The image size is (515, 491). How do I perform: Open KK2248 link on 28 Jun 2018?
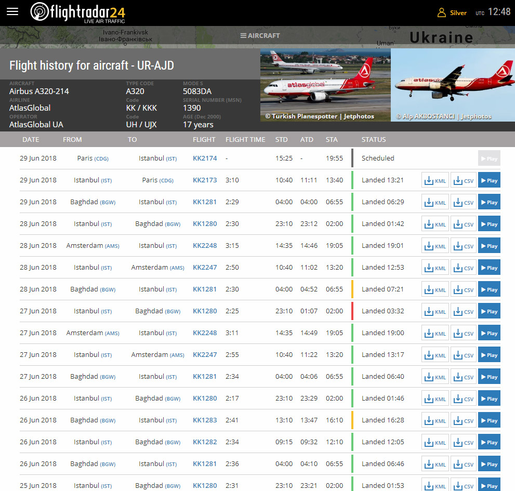click(x=205, y=246)
